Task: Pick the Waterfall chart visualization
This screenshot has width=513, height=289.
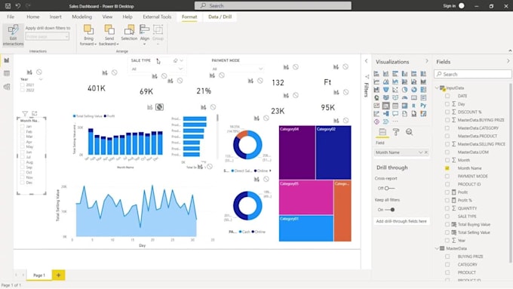Action: tap(376, 89)
